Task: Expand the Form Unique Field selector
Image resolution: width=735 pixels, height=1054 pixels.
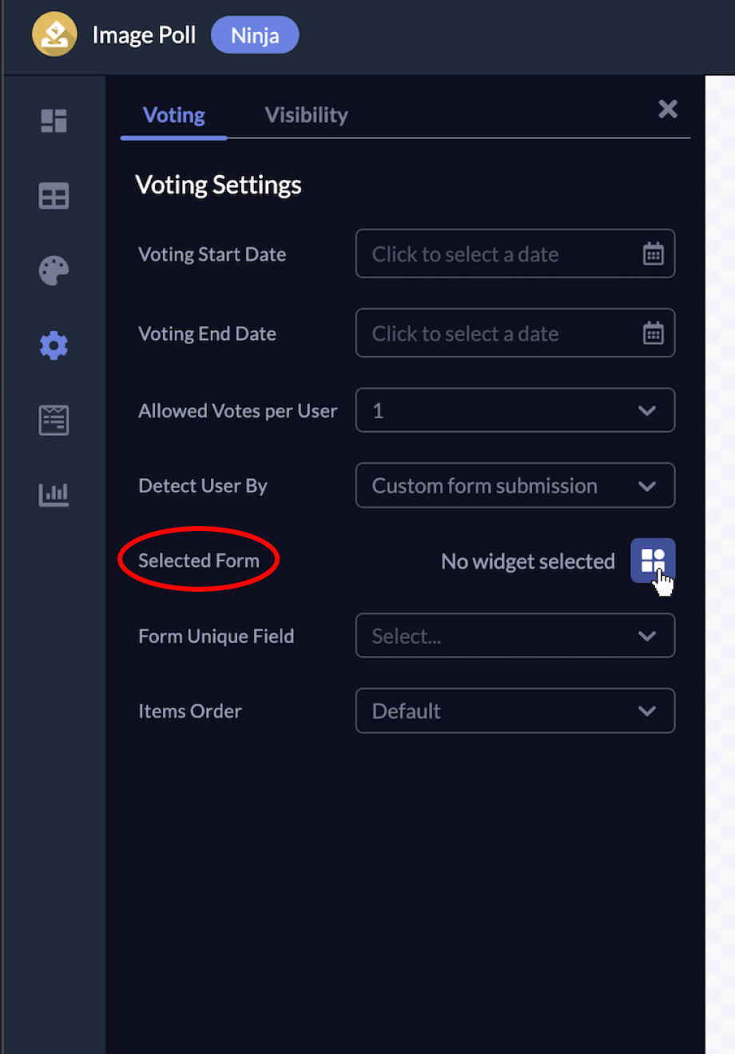Action: point(515,636)
